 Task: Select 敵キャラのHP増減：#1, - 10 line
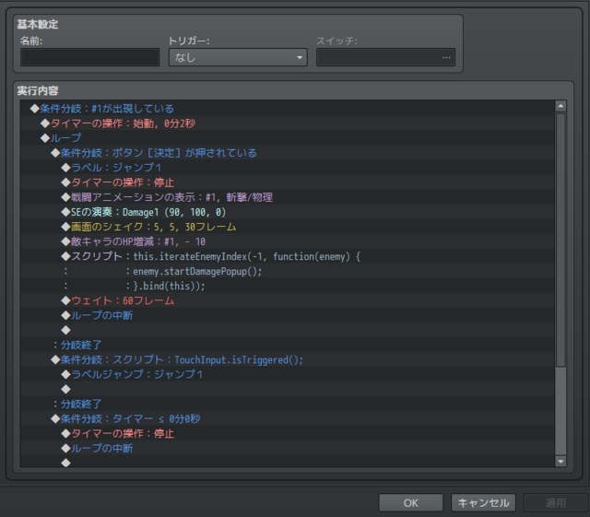tap(288, 241)
